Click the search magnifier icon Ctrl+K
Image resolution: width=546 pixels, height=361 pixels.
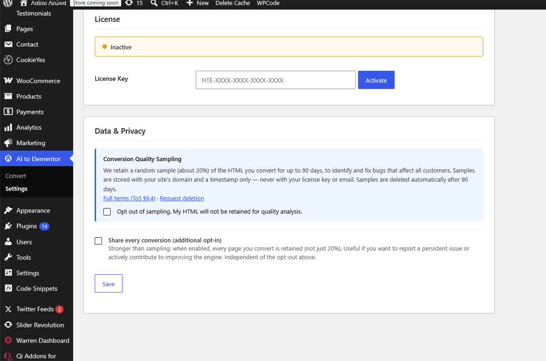pyautogui.click(x=154, y=3)
